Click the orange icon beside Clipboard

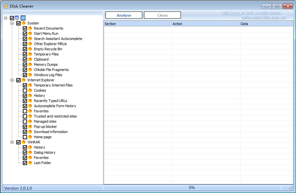pos(30,60)
